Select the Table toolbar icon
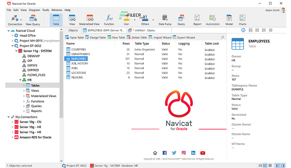Viewport: 291px width, 168px height. tap(56, 20)
